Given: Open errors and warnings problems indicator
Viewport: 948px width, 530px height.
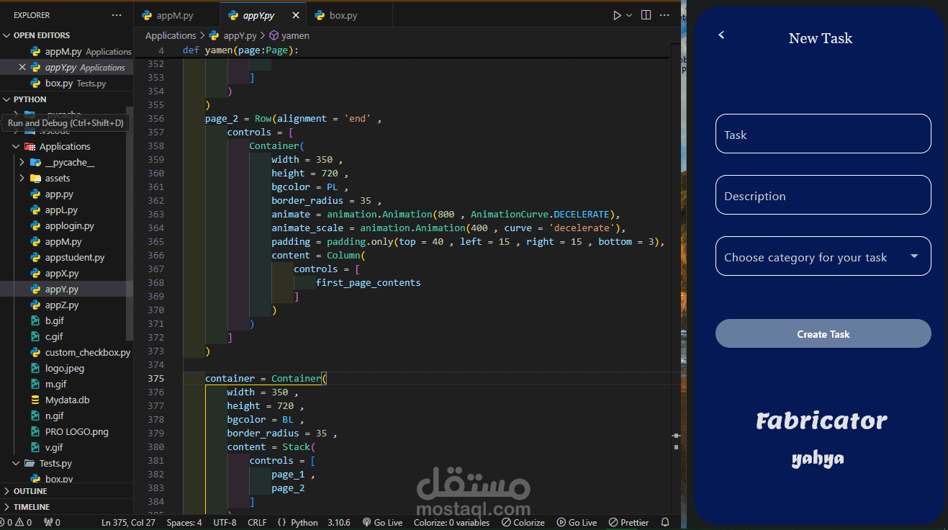Looking at the screenshot, I should pos(16,523).
